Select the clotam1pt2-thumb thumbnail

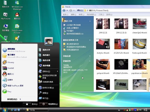coord(139,24)
